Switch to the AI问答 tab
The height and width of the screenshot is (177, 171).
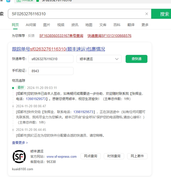coord(31,25)
